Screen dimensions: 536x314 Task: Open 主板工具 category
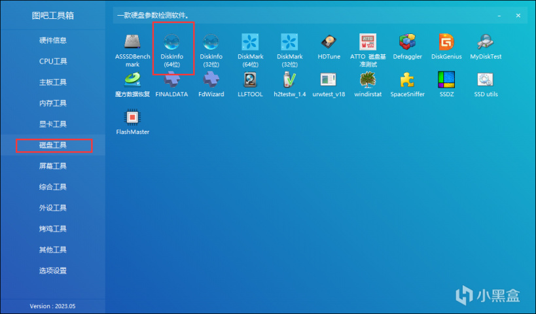[x=52, y=82]
